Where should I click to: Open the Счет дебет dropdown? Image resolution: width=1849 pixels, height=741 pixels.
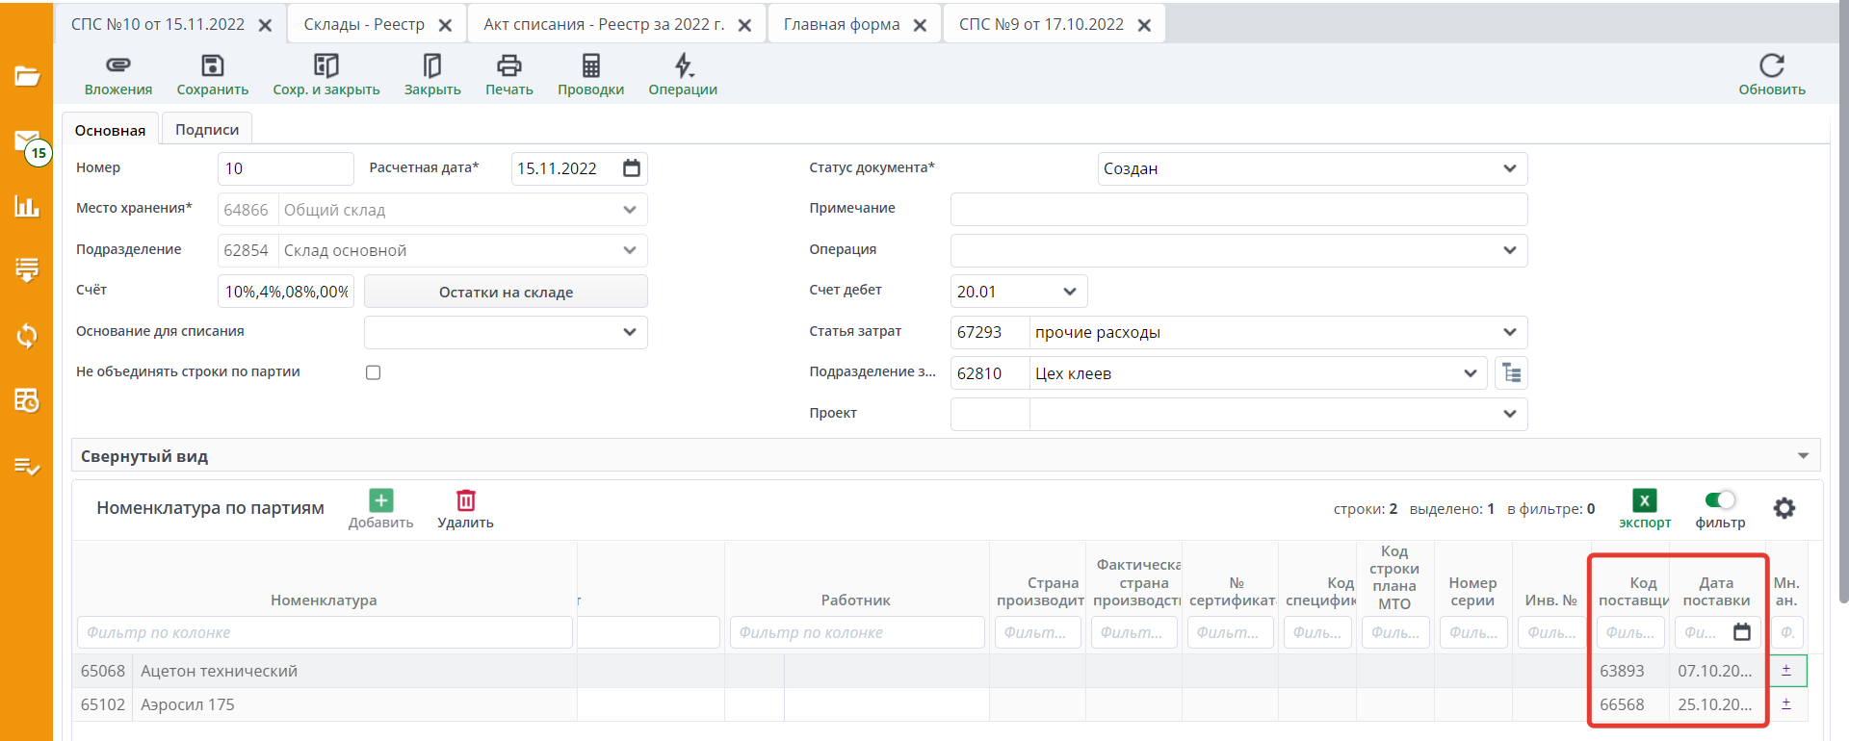[1069, 292]
